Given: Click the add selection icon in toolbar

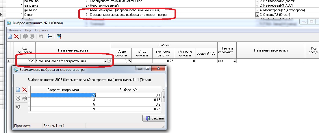Looking at the screenshot, I should click(59, 36).
